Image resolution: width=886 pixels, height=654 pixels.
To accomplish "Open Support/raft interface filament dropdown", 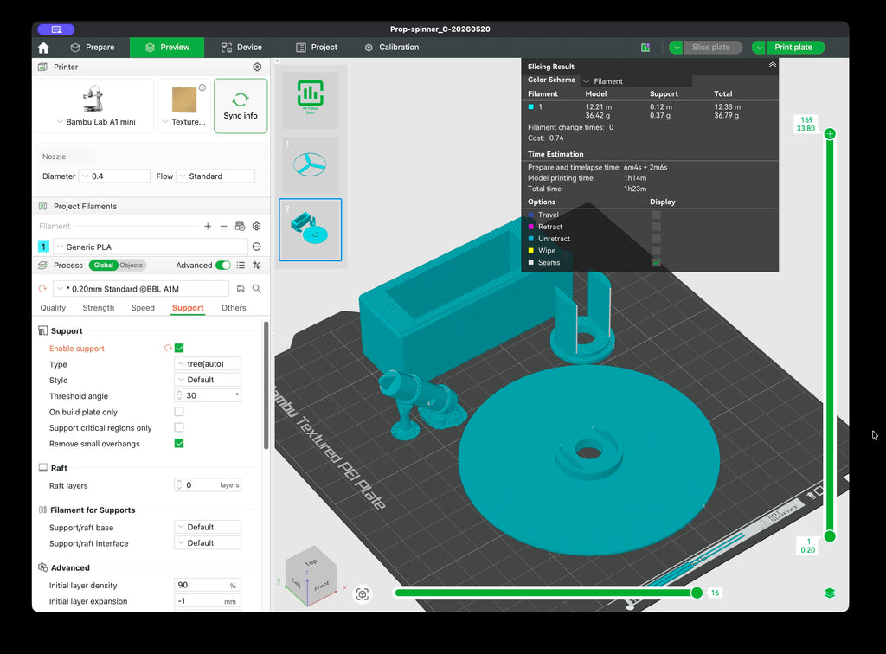I will (208, 542).
